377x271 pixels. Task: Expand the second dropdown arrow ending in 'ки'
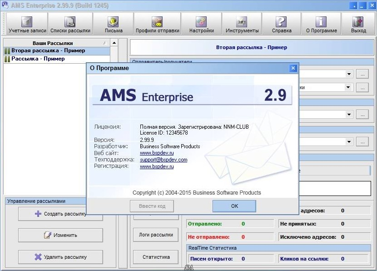point(348,87)
